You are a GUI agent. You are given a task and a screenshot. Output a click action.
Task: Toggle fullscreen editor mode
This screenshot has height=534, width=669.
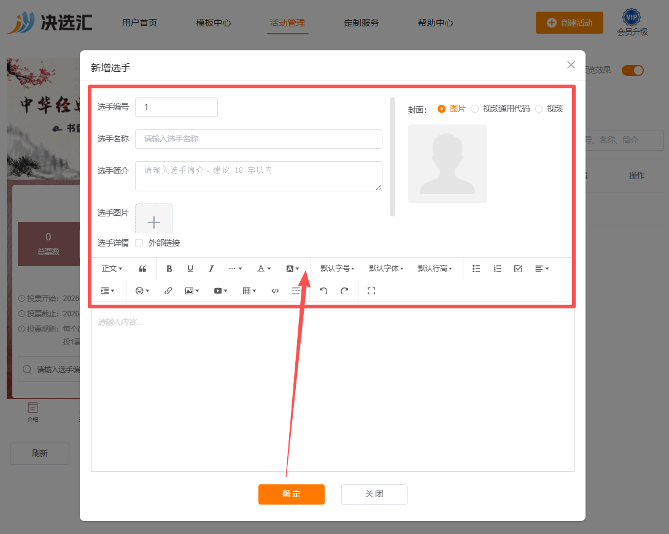pos(371,291)
